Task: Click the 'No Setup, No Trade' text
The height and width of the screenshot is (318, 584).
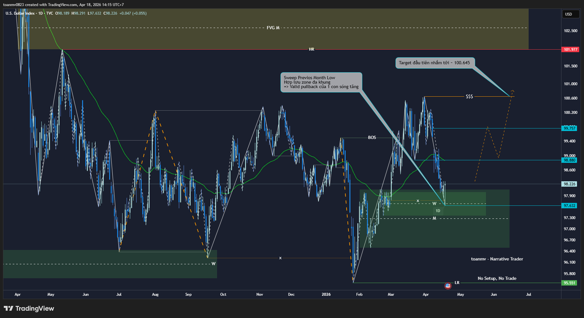Action: pos(497,278)
